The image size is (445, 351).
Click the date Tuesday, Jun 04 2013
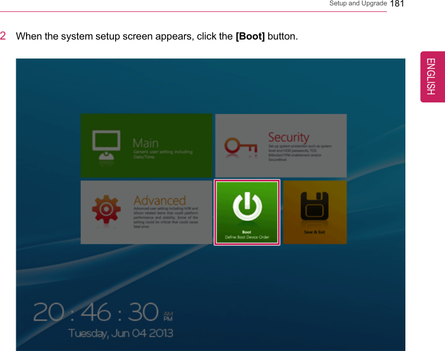click(x=120, y=333)
